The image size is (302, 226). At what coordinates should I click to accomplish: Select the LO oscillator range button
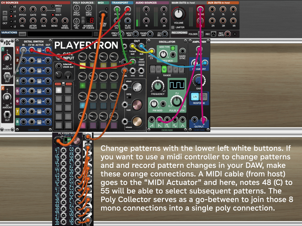[x=153, y=70]
